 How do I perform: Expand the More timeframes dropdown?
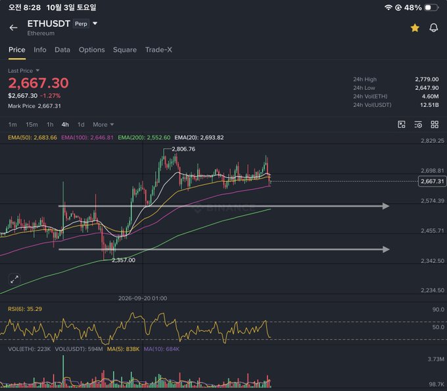pos(103,125)
